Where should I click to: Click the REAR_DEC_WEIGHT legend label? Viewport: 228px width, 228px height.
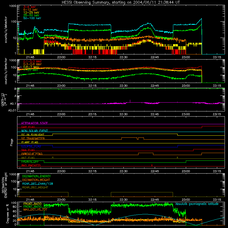coord(35,188)
